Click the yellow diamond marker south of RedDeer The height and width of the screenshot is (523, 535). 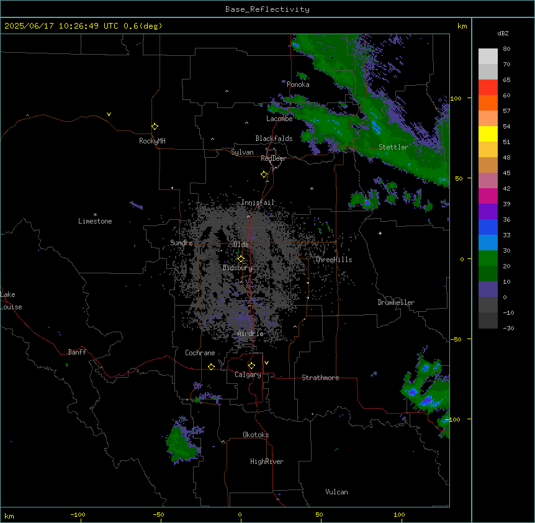tap(264, 175)
